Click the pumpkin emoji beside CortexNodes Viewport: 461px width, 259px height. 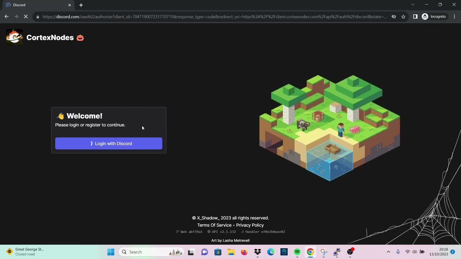(80, 38)
